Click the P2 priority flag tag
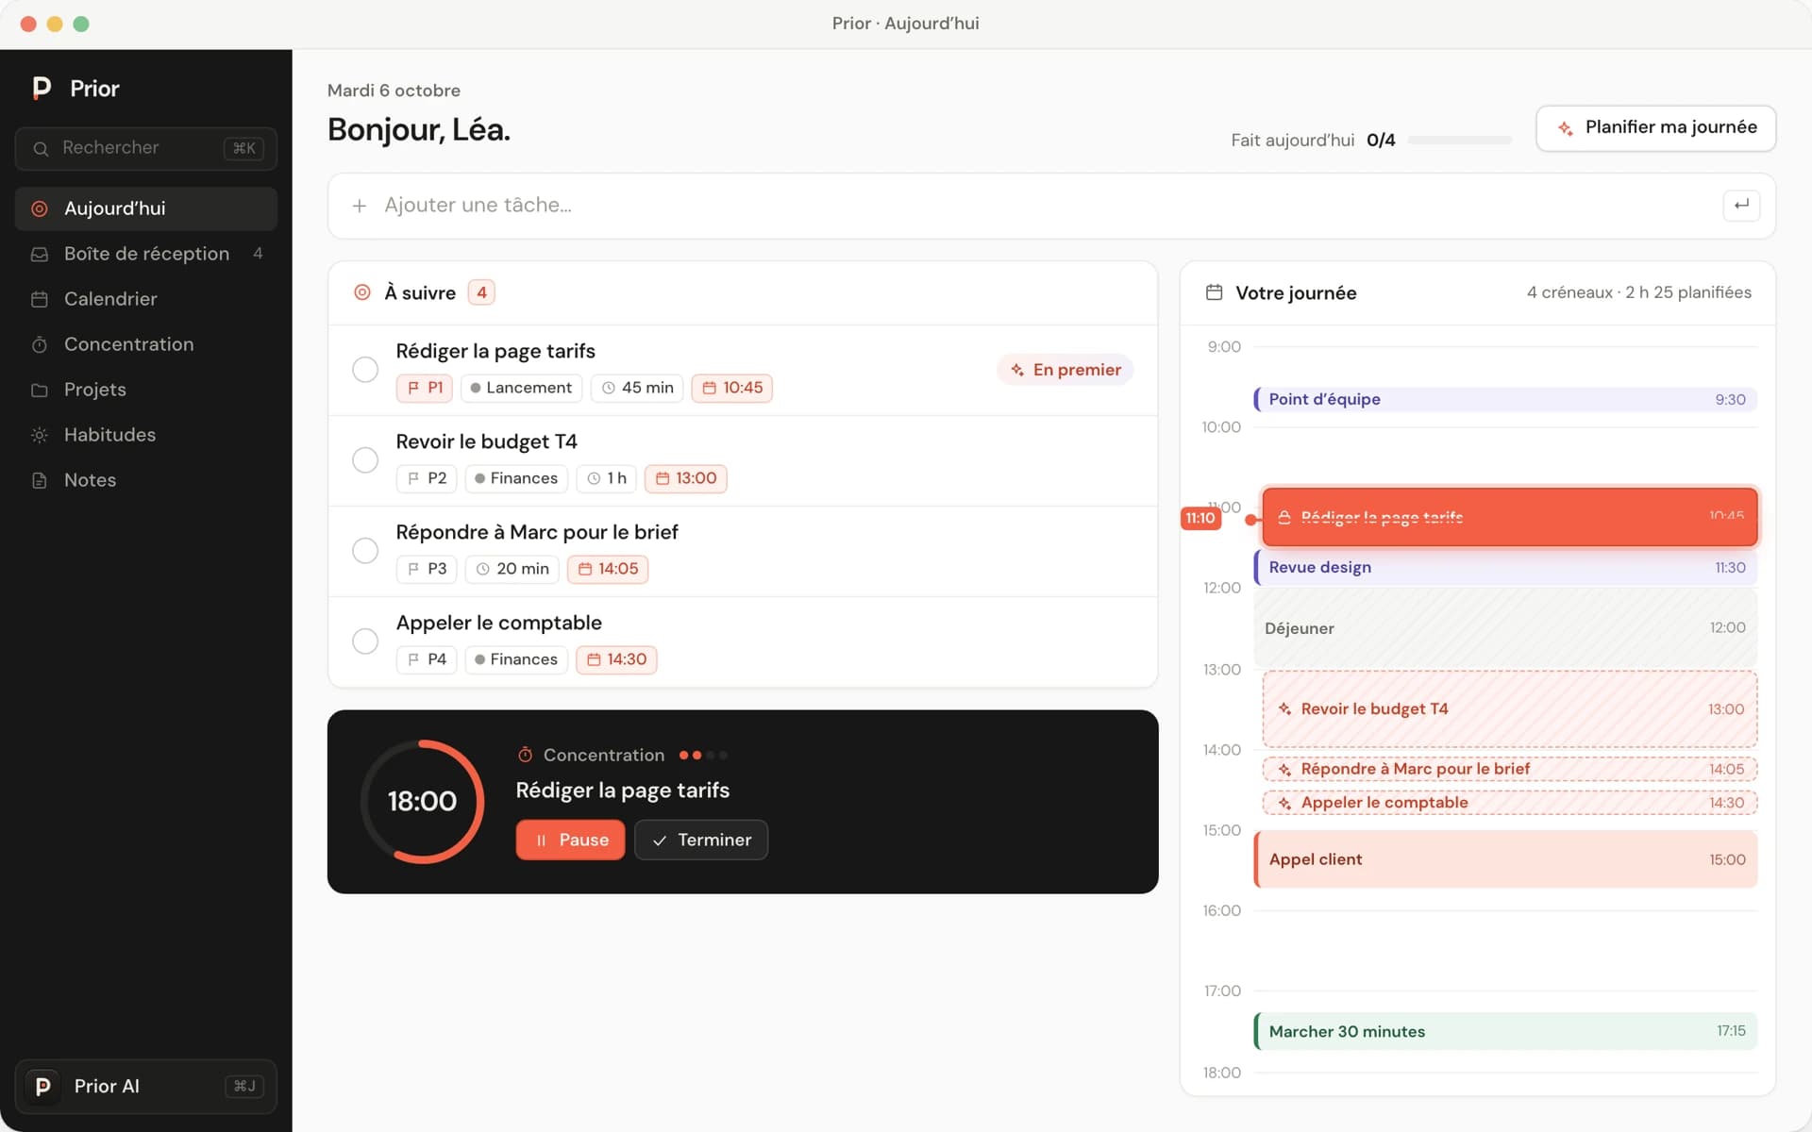This screenshot has width=1812, height=1132. [x=427, y=478]
